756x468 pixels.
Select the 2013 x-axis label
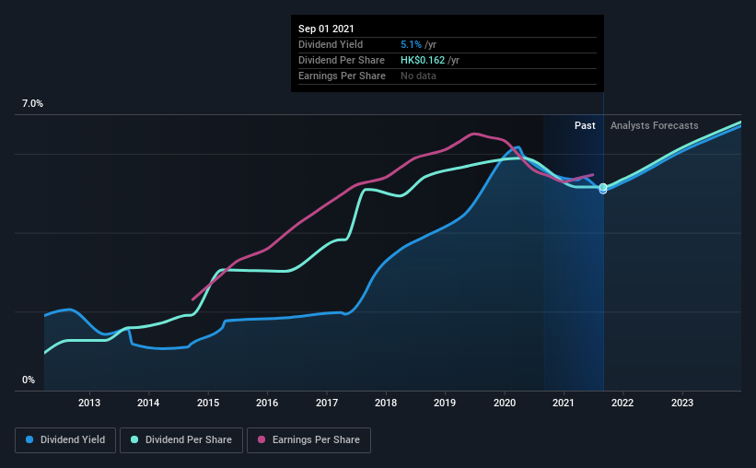pos(89,403)
